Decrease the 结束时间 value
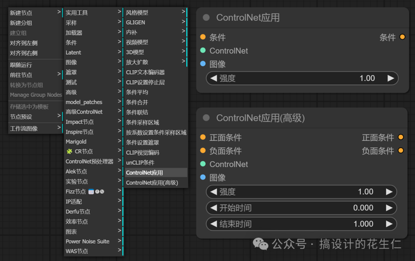415x261 pixels. click(214, 224)
